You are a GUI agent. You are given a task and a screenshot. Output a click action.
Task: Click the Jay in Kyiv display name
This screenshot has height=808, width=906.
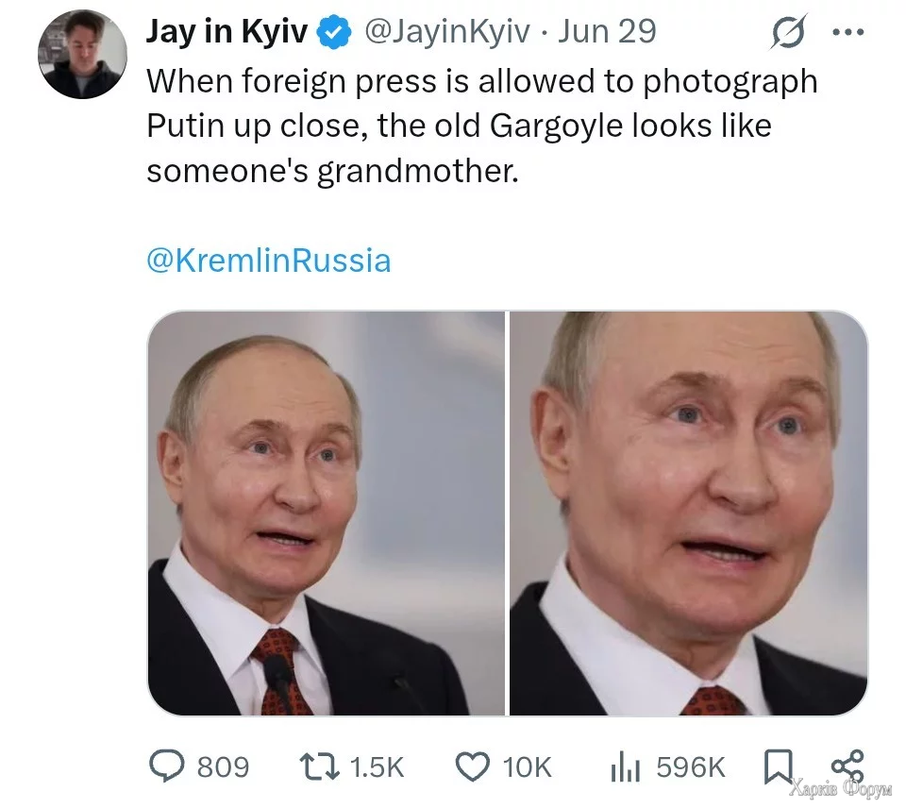[x=226, y=32]
